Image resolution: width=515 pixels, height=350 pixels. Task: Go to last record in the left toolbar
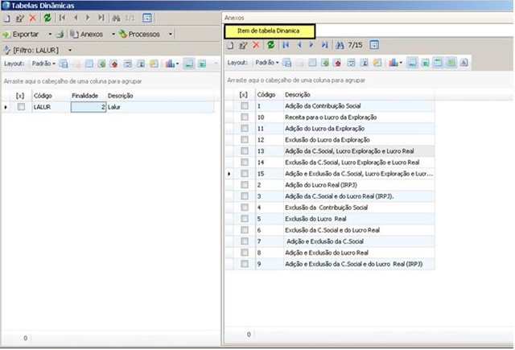(x=101, y=18)
